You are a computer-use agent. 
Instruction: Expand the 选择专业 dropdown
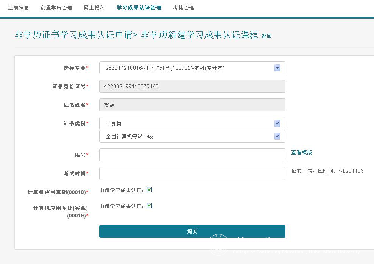point(192,68)
